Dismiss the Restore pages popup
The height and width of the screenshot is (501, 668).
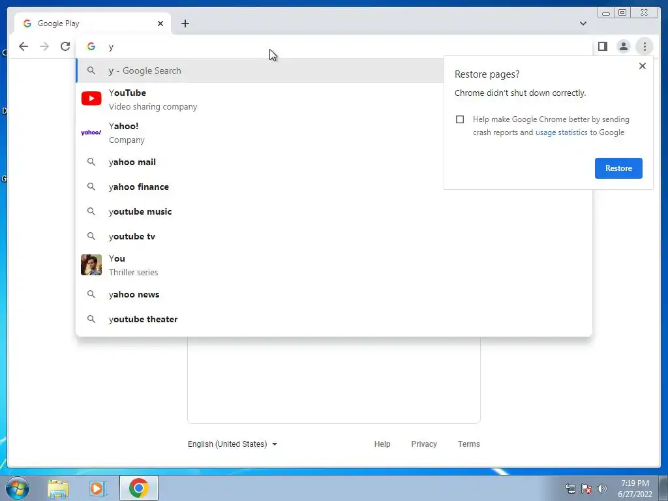(x=643, y=66)
